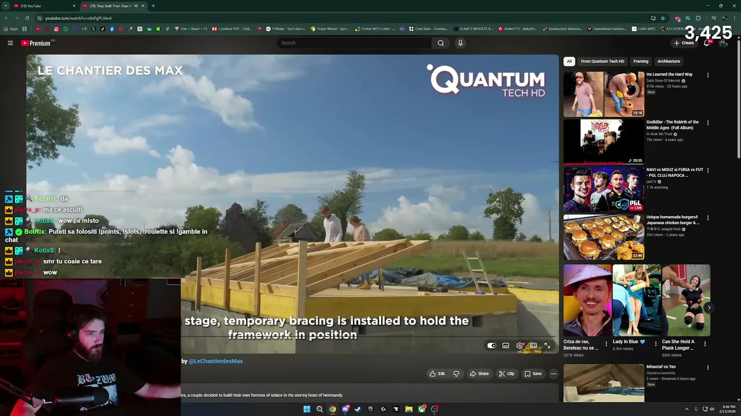Select the From Quantum Tech HD chip

(x=603, y=61)
